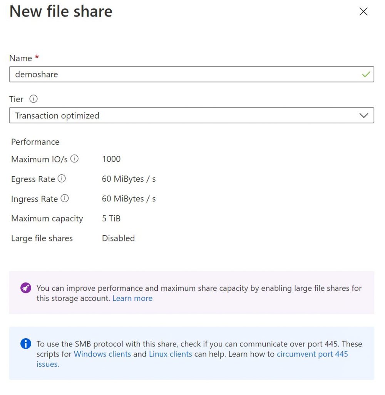The width and height of the screenshot is (385, 395).
Task: Open the Learn more link
Action: 132,298
